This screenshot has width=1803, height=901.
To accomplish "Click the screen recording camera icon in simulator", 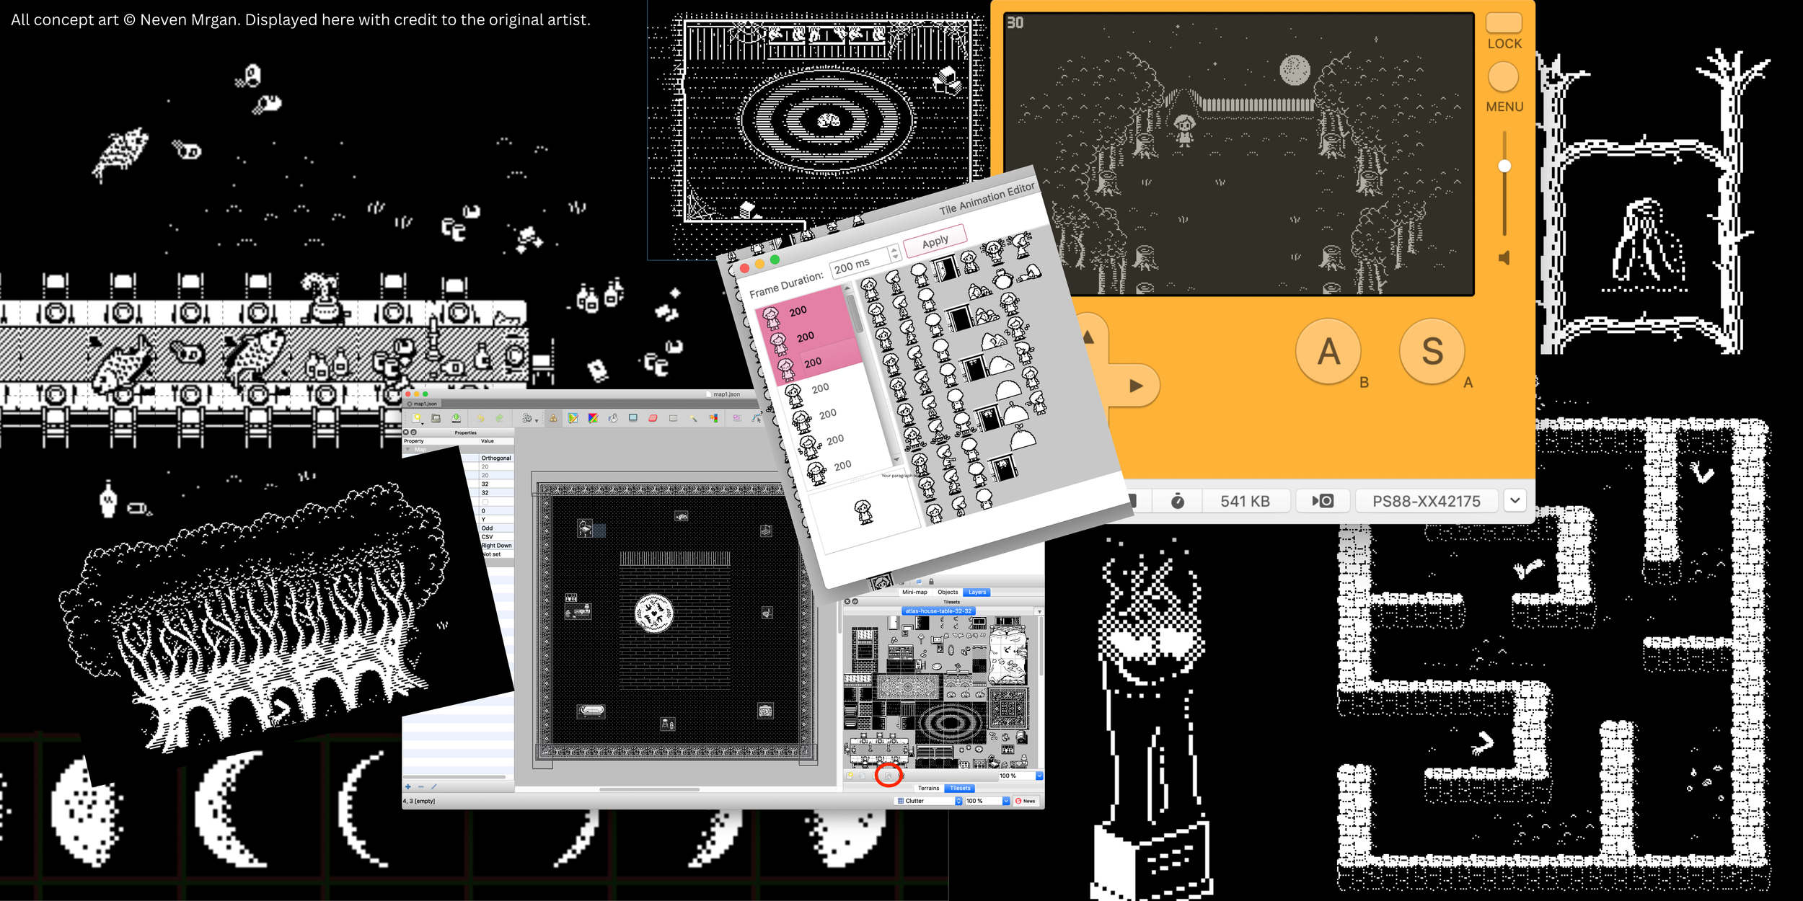I will tap(1323, 501).
